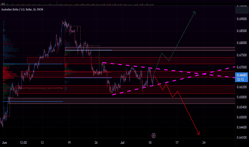Click the 0.65000 price axis label
The image size is (249, 147).
click(242, 117)
